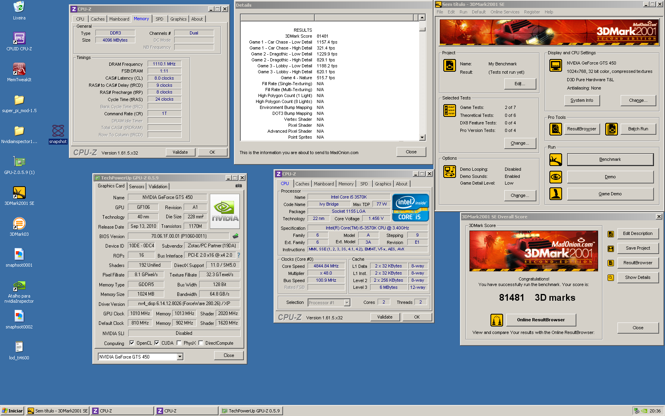Open the super_pi_mod-1.5 folder
The height and width of the screenshot is (416, 665).
tap(19, 100)
